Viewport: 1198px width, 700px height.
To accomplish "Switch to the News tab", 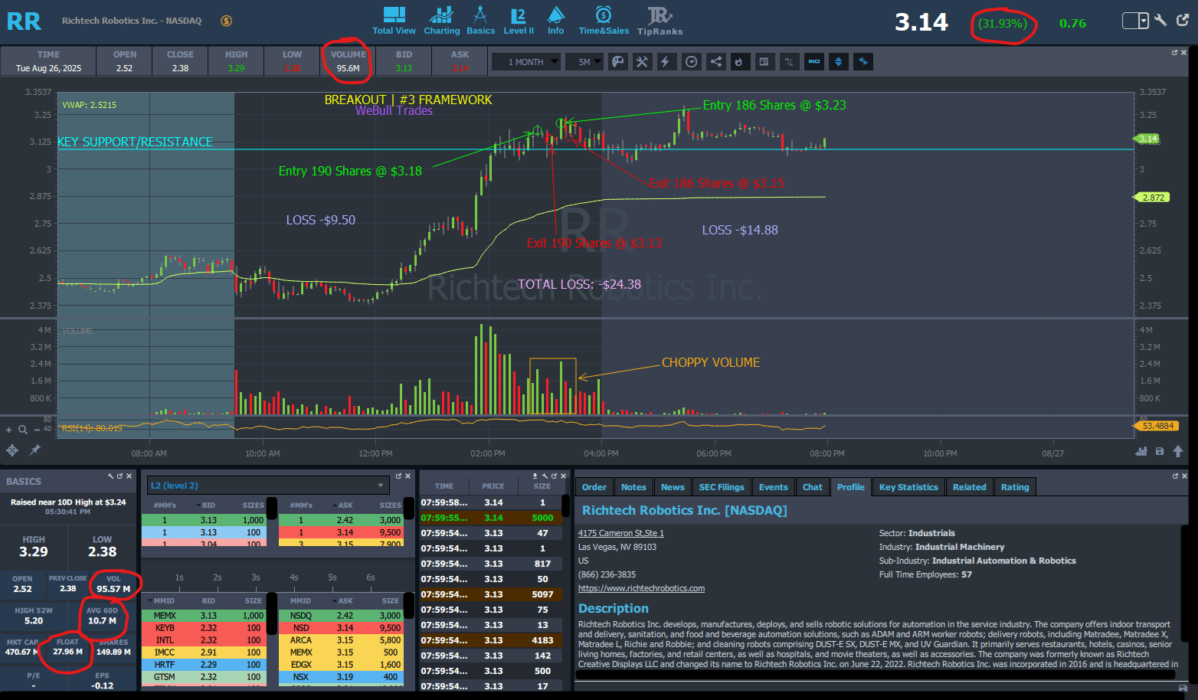I will click(673, 487).
